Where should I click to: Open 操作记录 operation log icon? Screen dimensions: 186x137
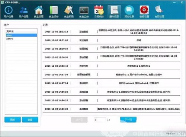(x=114, y=12)
